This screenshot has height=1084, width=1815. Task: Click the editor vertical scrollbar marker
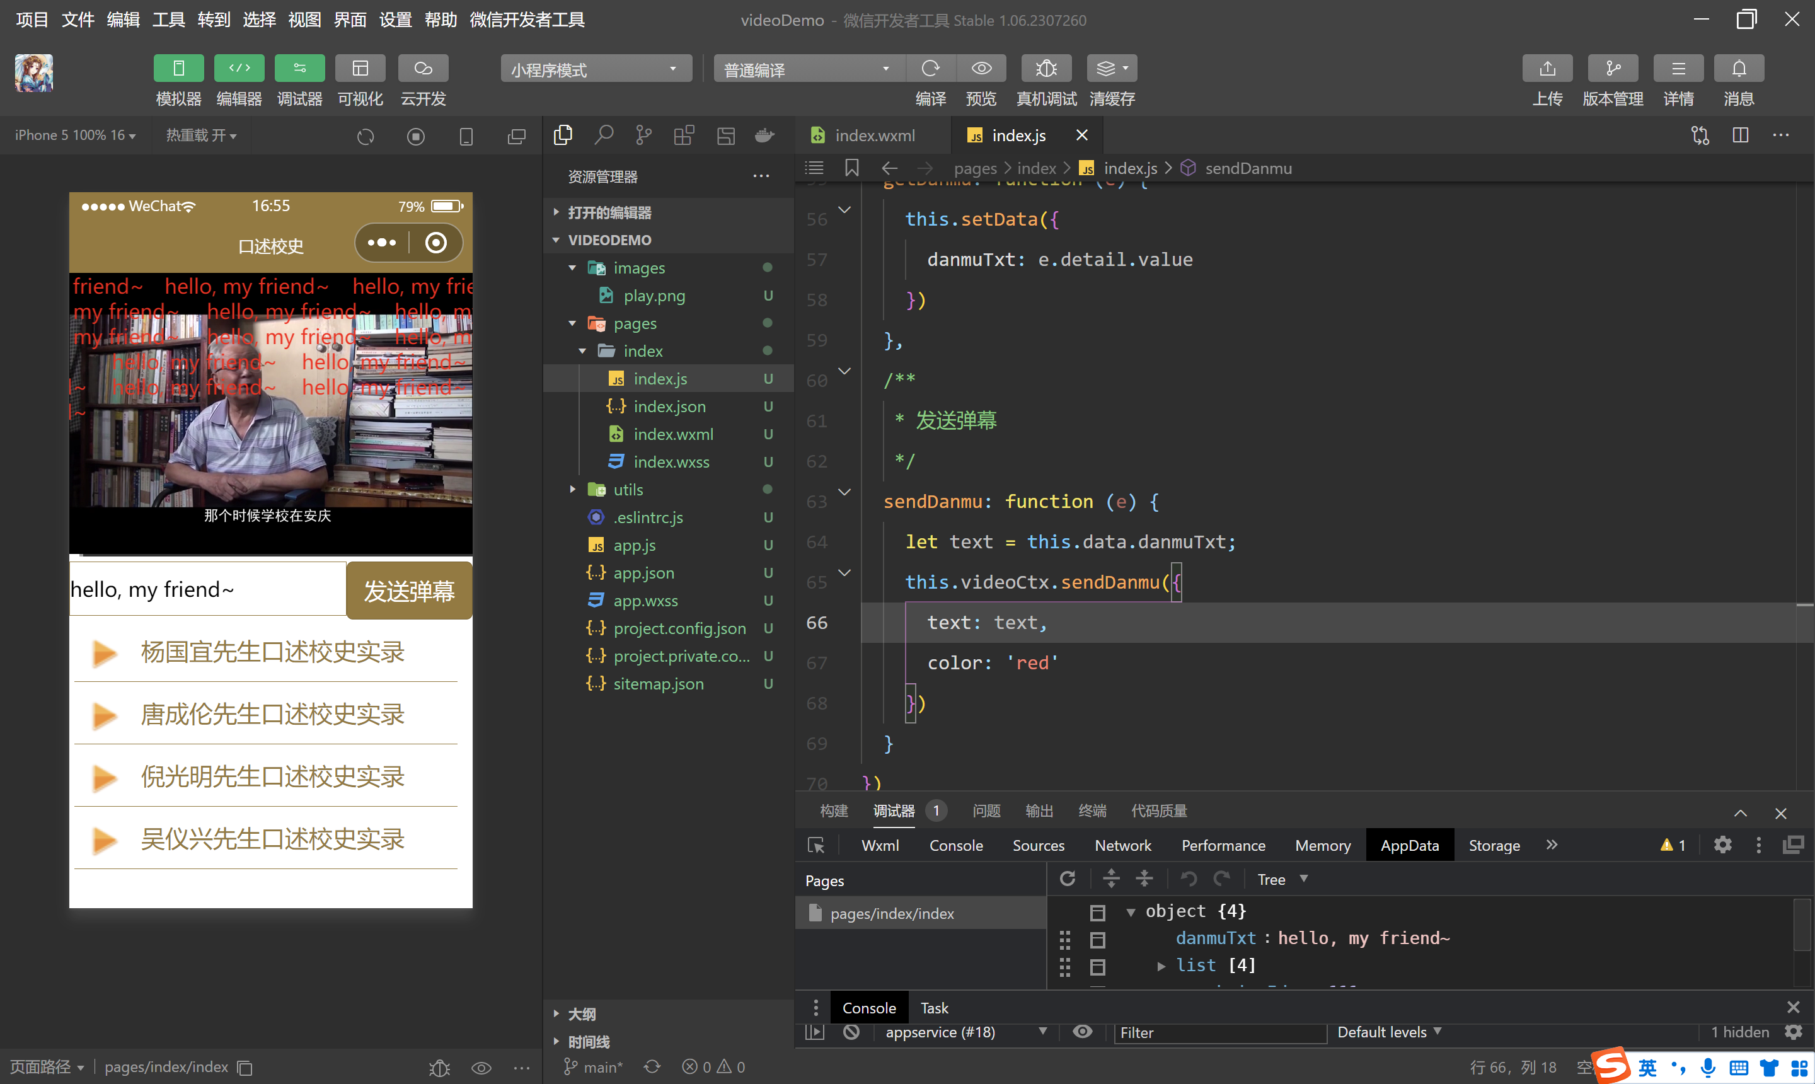click(x=1805, y=605)
